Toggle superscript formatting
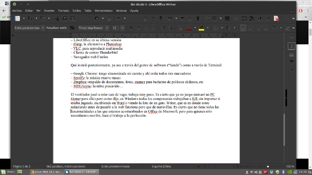312x175 pixels. coord(163,28)
